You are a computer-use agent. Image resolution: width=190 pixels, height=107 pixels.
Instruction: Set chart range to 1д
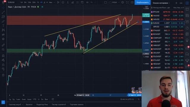(10, 99)
